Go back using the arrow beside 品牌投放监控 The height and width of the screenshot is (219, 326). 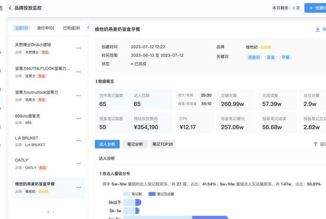pos(10,8)
